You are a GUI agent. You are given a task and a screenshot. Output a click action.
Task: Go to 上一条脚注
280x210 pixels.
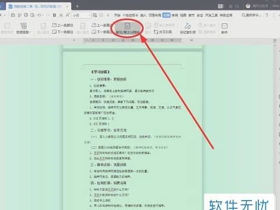(x=62, y=25)
